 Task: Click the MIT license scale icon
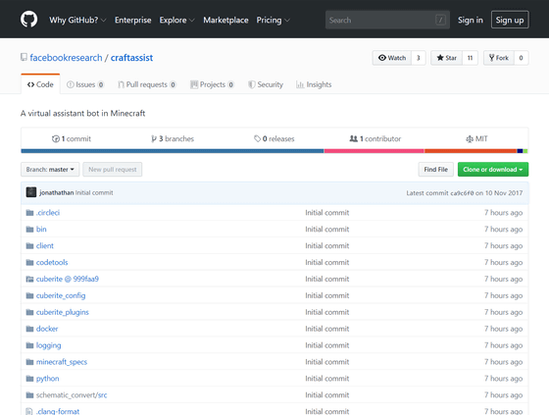(x=470, y=139)
